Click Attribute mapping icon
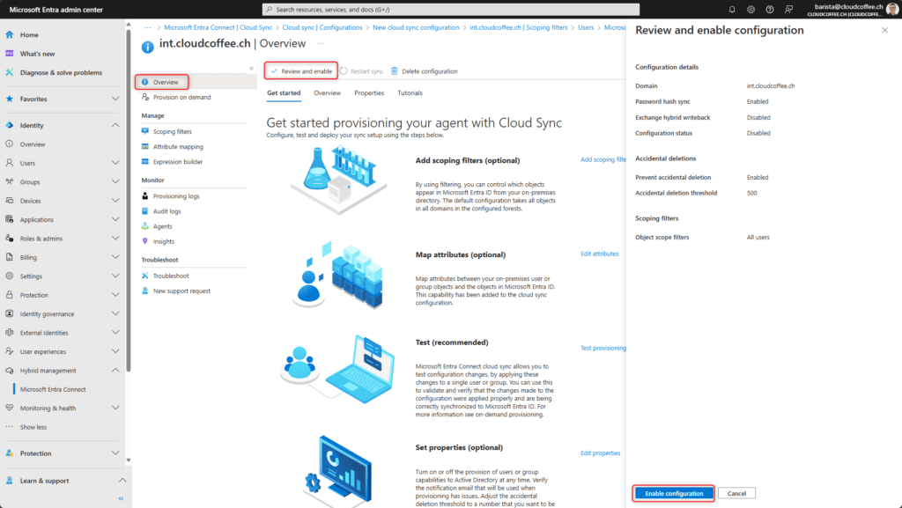This screenshot has height=508, width=902. point(145,146)
